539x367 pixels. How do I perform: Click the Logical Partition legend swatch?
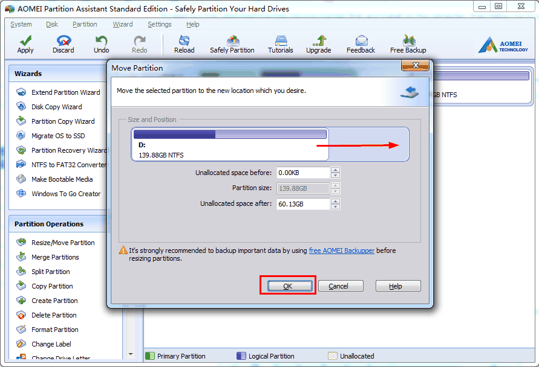tap(241, 356)
